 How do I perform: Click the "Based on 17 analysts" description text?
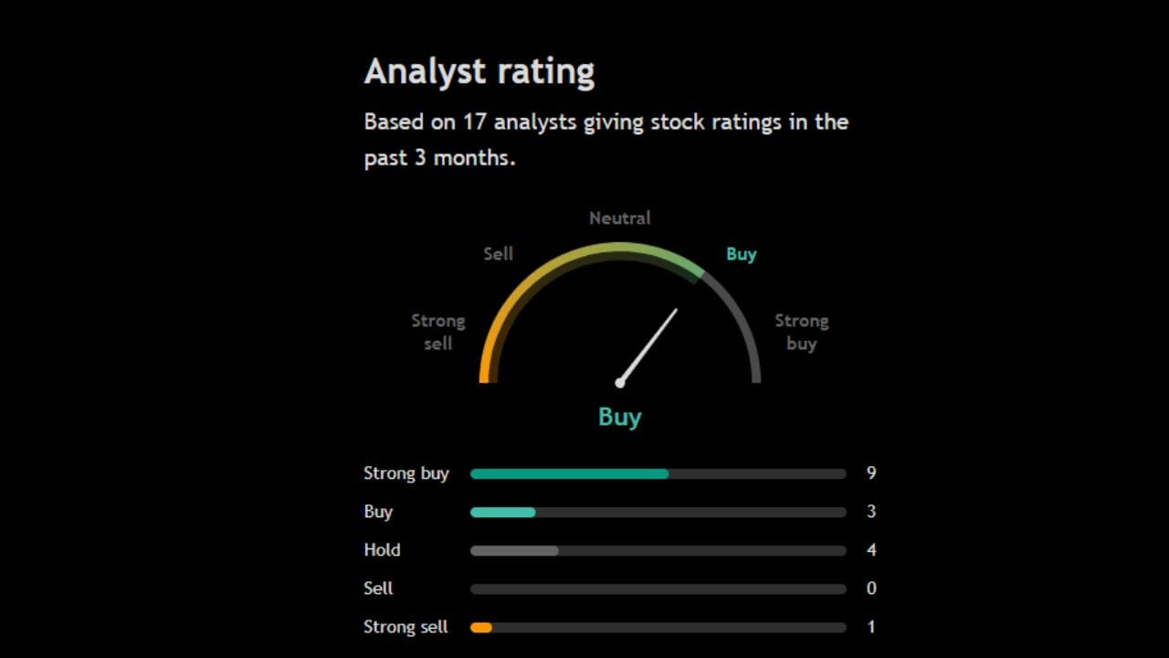click(606, 139)
